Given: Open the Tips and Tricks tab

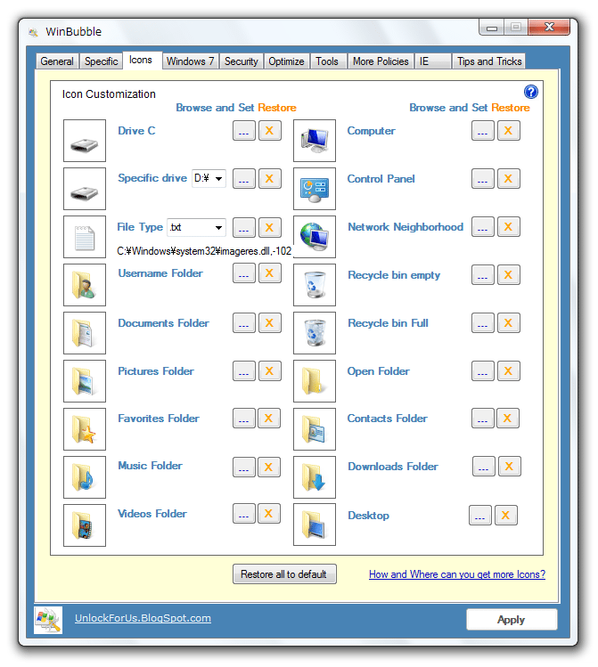Looking at the screenshot, I should coord(489,61).
